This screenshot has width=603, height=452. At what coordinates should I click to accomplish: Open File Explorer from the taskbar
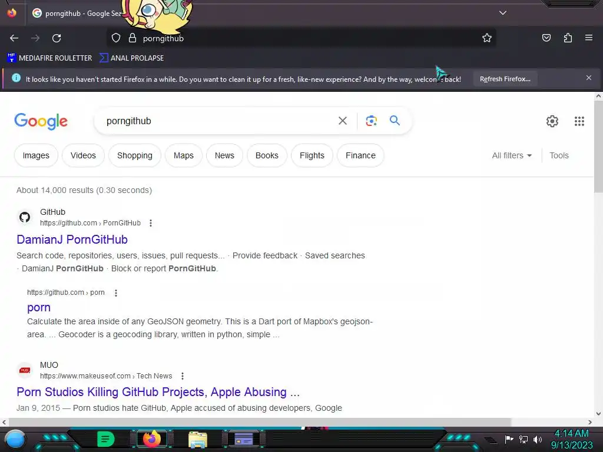coord(198,439)
